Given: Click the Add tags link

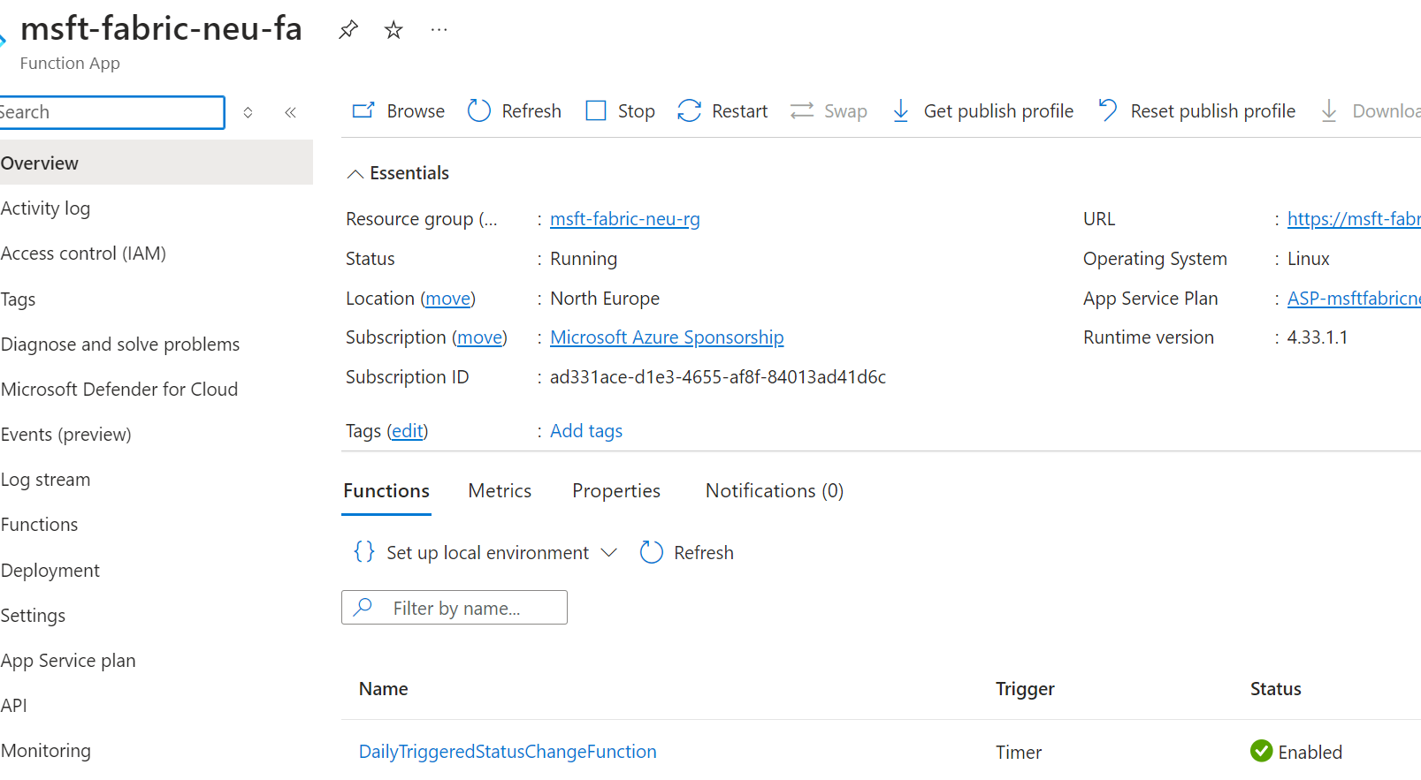Looking at the screenshot, I should [x=586, y=431].
